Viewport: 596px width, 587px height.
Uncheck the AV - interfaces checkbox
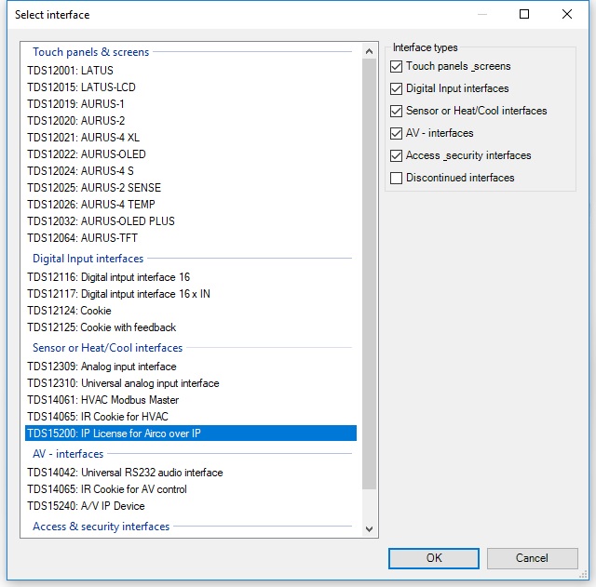pyautogui.click(x=397, y=134)
